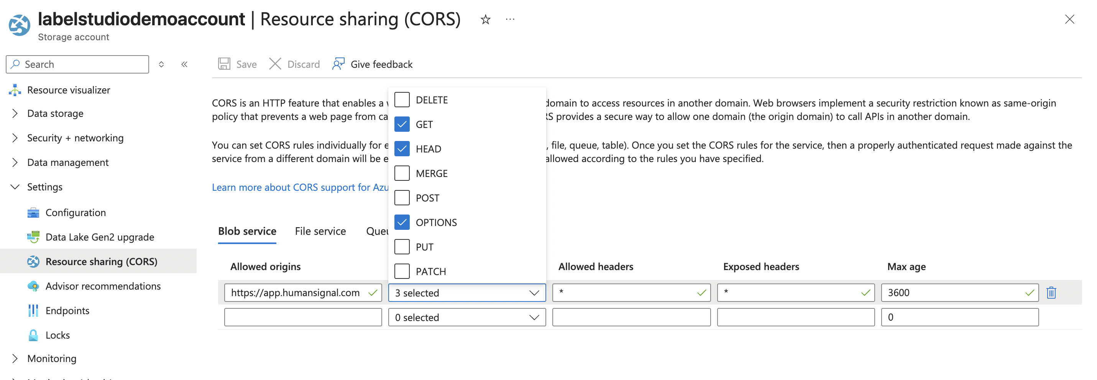This screenshot has height=380, width=1097.
Task: Collapse the sidebar with double-chevron icon
Action: pos(184,64)
